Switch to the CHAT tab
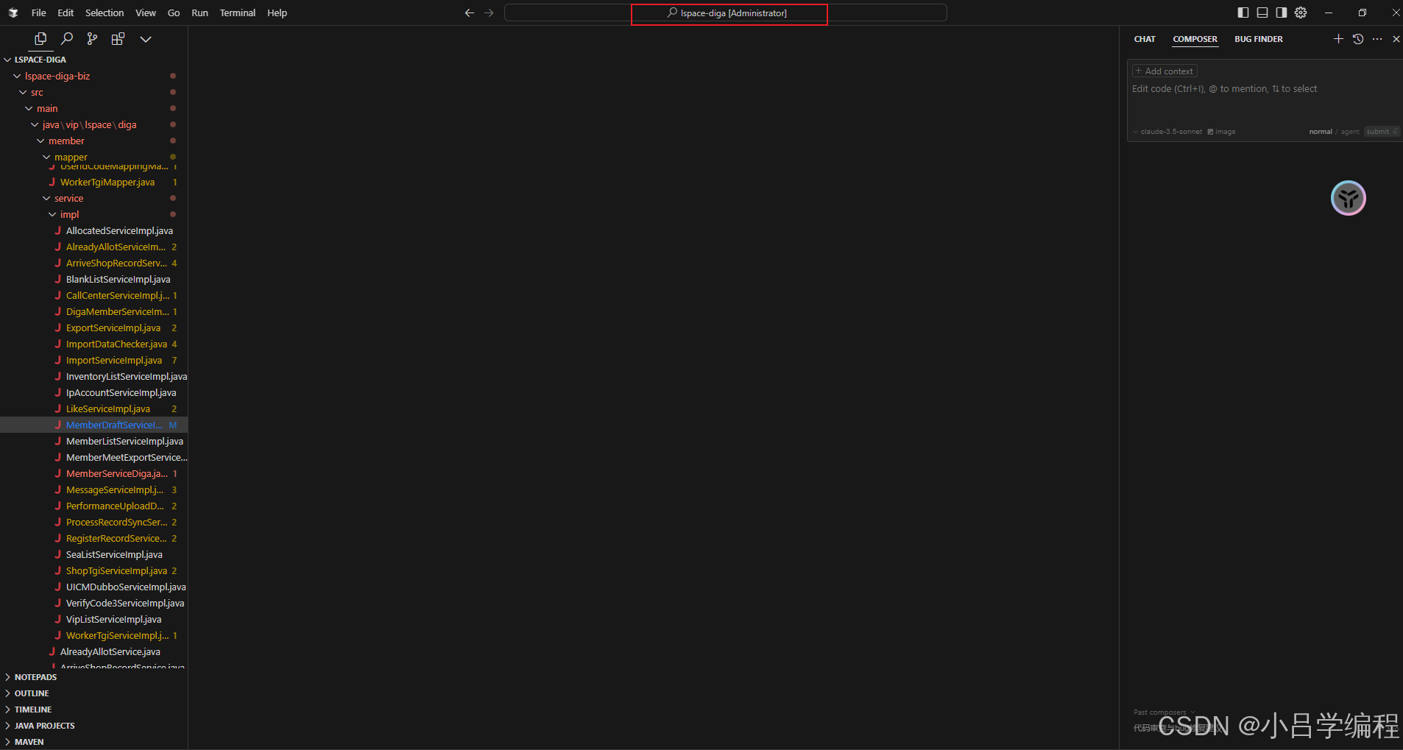Screen dimensions: 1403x750 point(1145,39)
